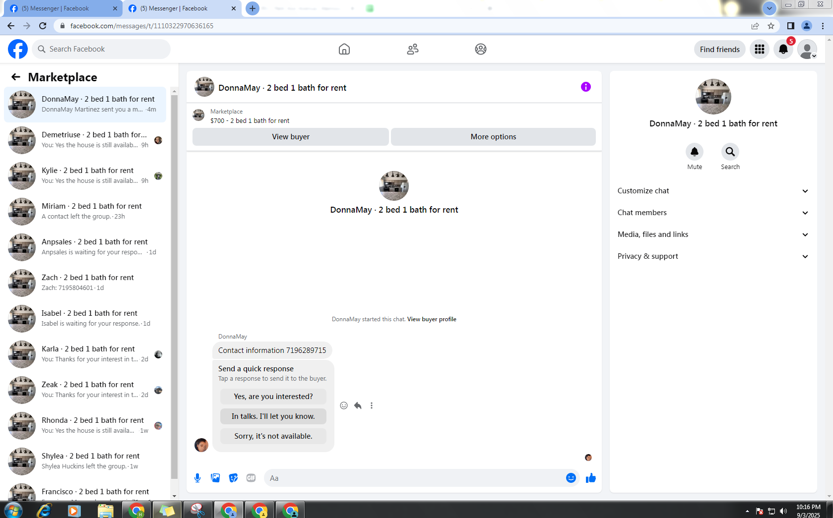Open the Anpsales conversation
The image size is (833, 518).
pyautogui.click(x=85, y=247)
